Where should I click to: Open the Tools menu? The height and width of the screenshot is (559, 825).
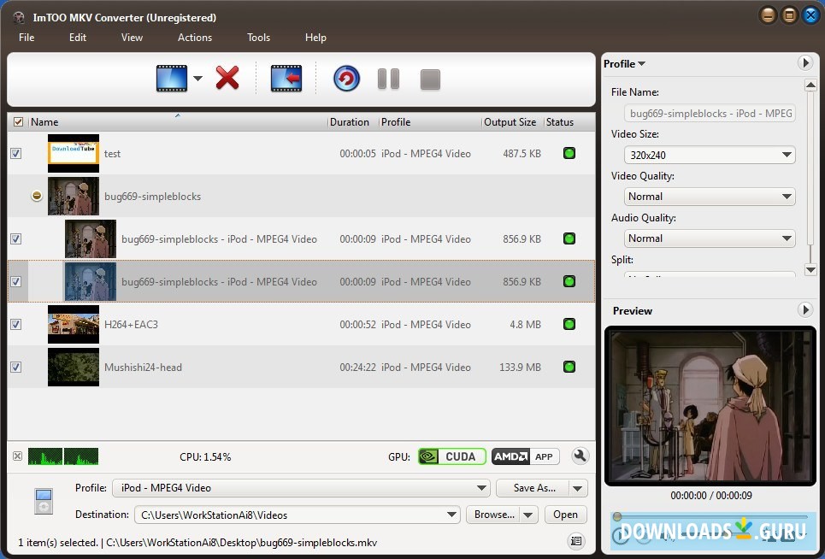pos(258,38)
